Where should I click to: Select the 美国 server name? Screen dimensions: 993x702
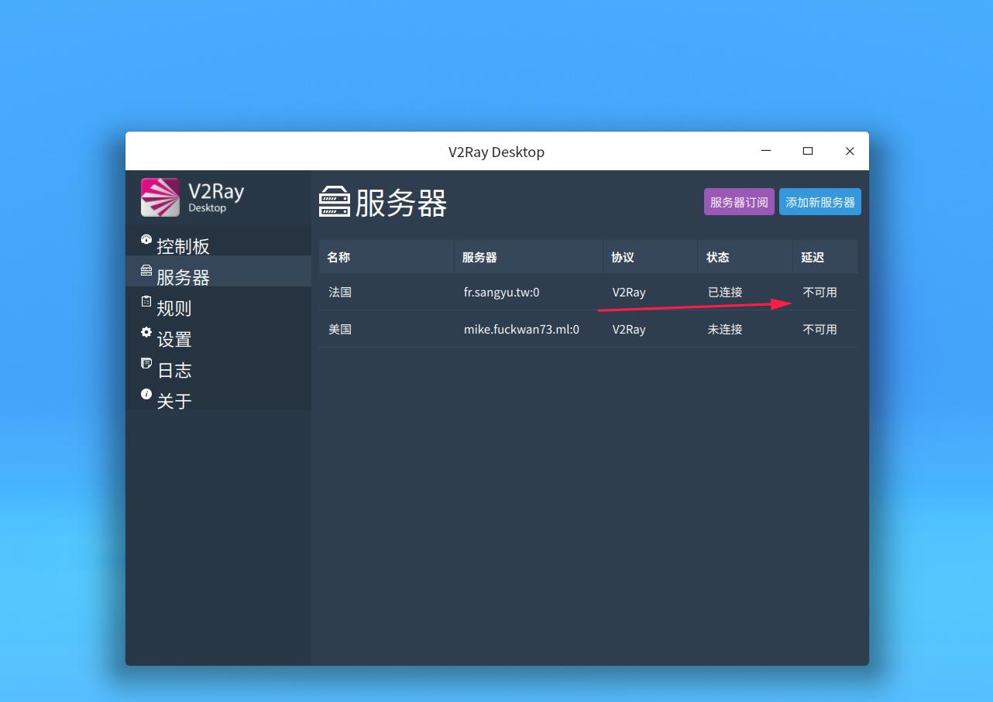click(340, 329)
